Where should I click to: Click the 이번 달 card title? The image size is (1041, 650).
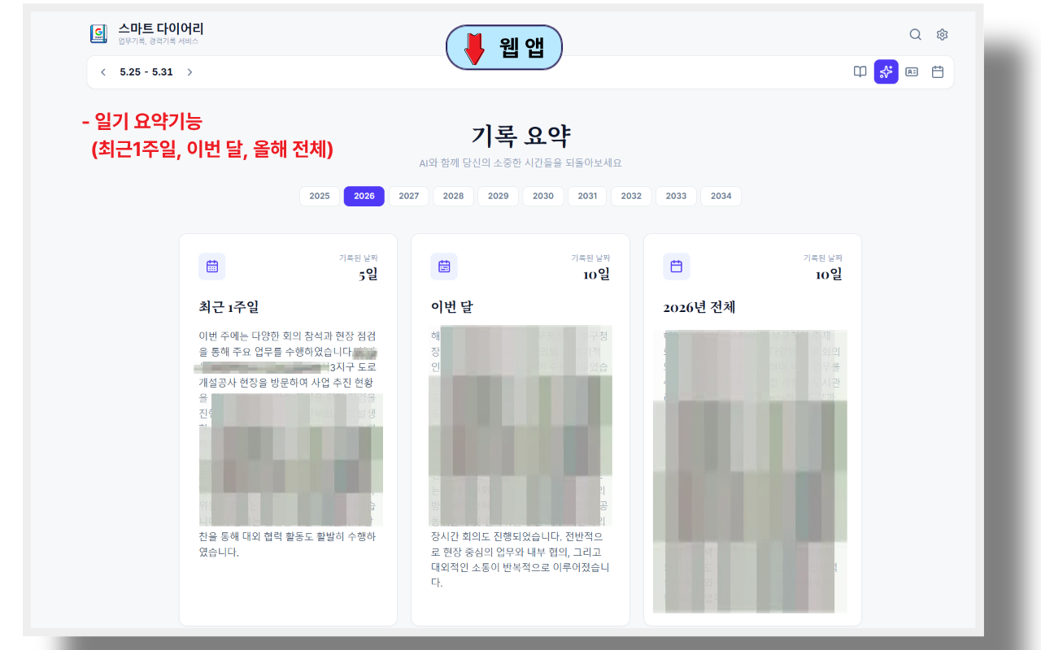click(x=452, y=308)
